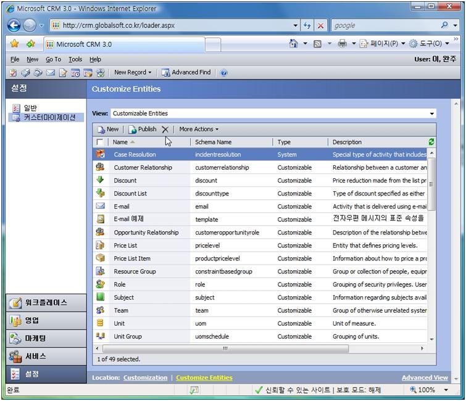Viewport: 466px width, 401px height.
Task: Open the 도구(O) tools menu dropdown
Action: 447,44
